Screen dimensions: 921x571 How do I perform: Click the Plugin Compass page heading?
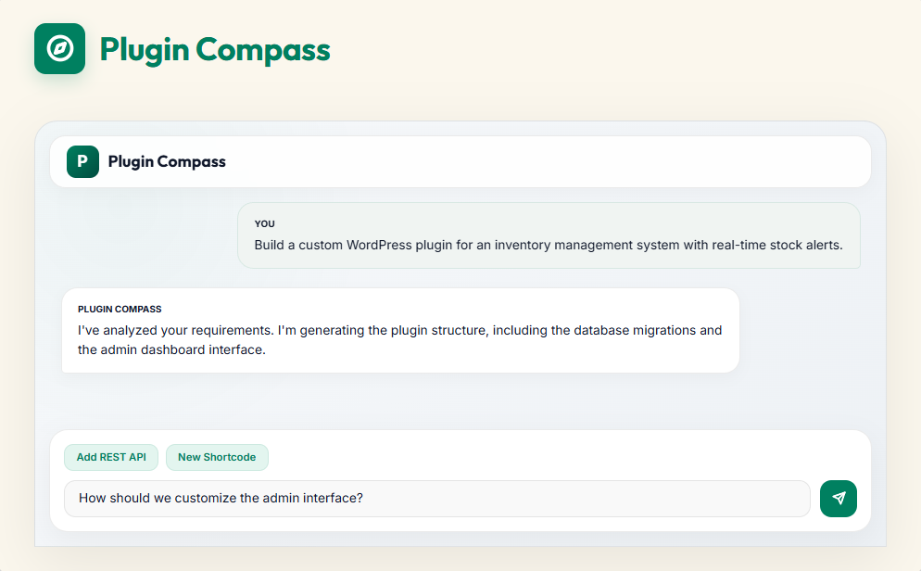point(216,50)
